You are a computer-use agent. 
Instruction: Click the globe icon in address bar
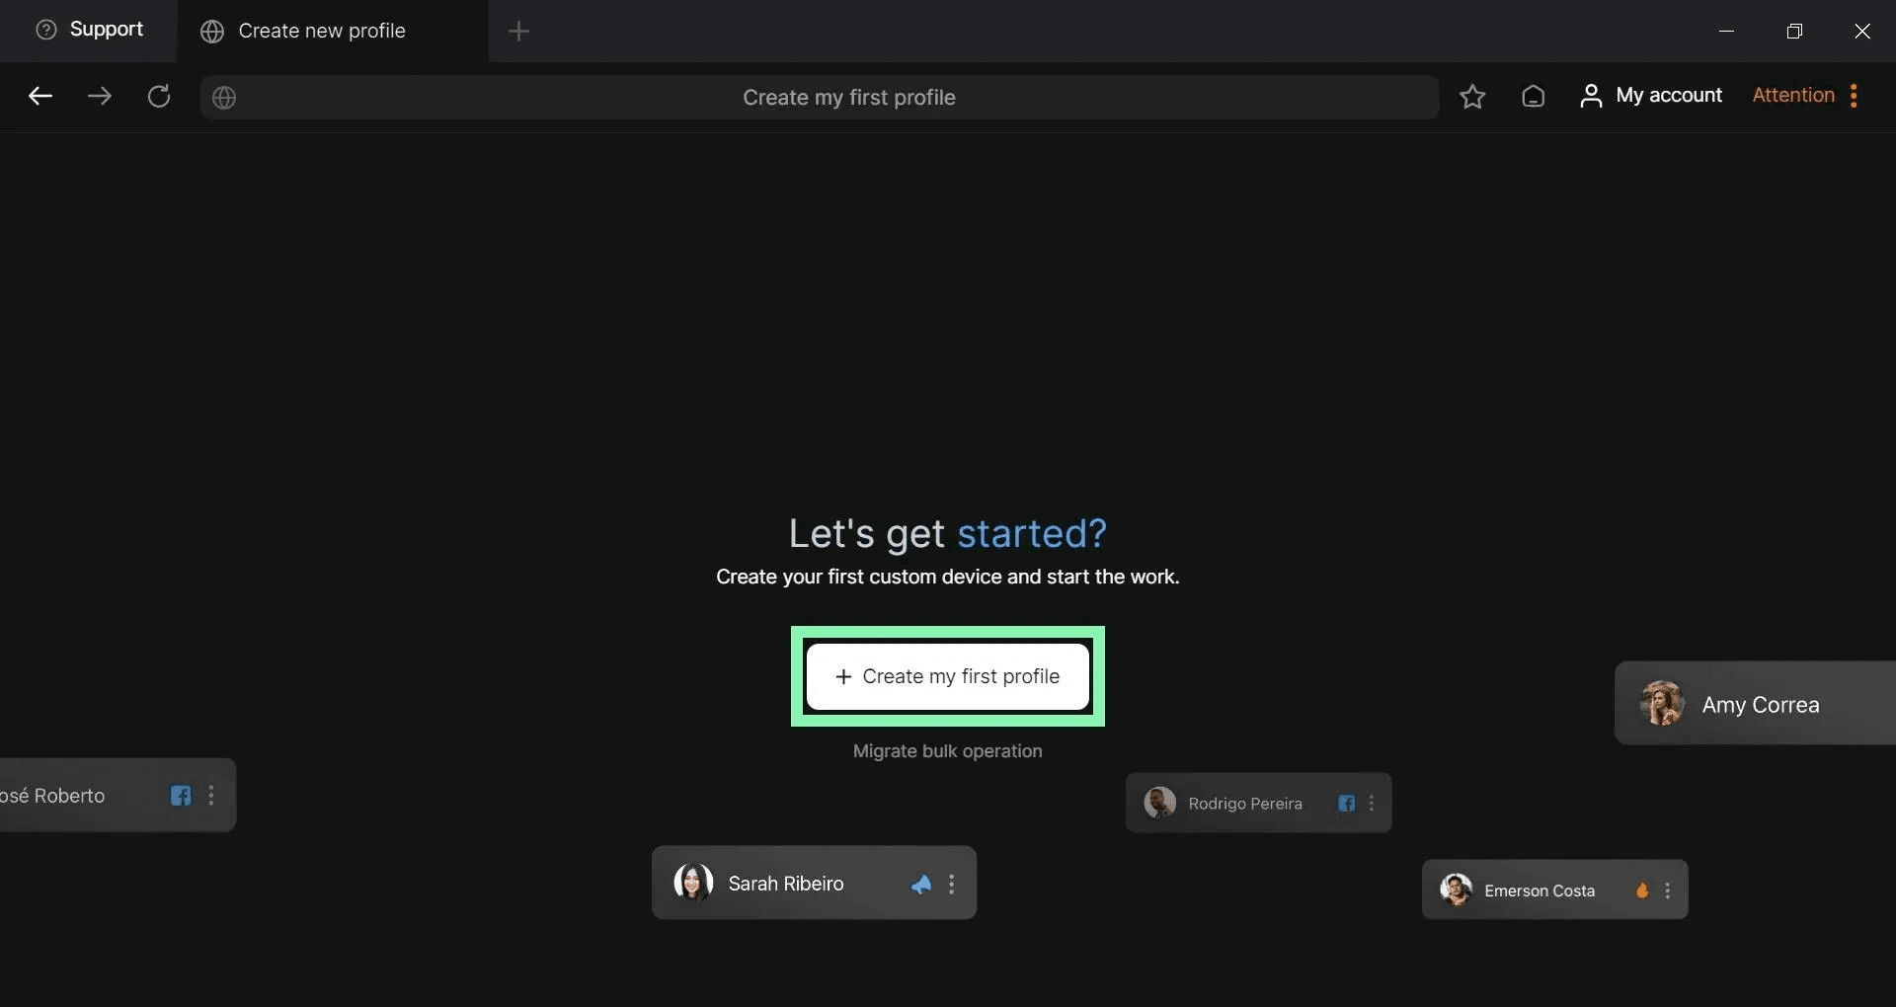pos(224,98)
